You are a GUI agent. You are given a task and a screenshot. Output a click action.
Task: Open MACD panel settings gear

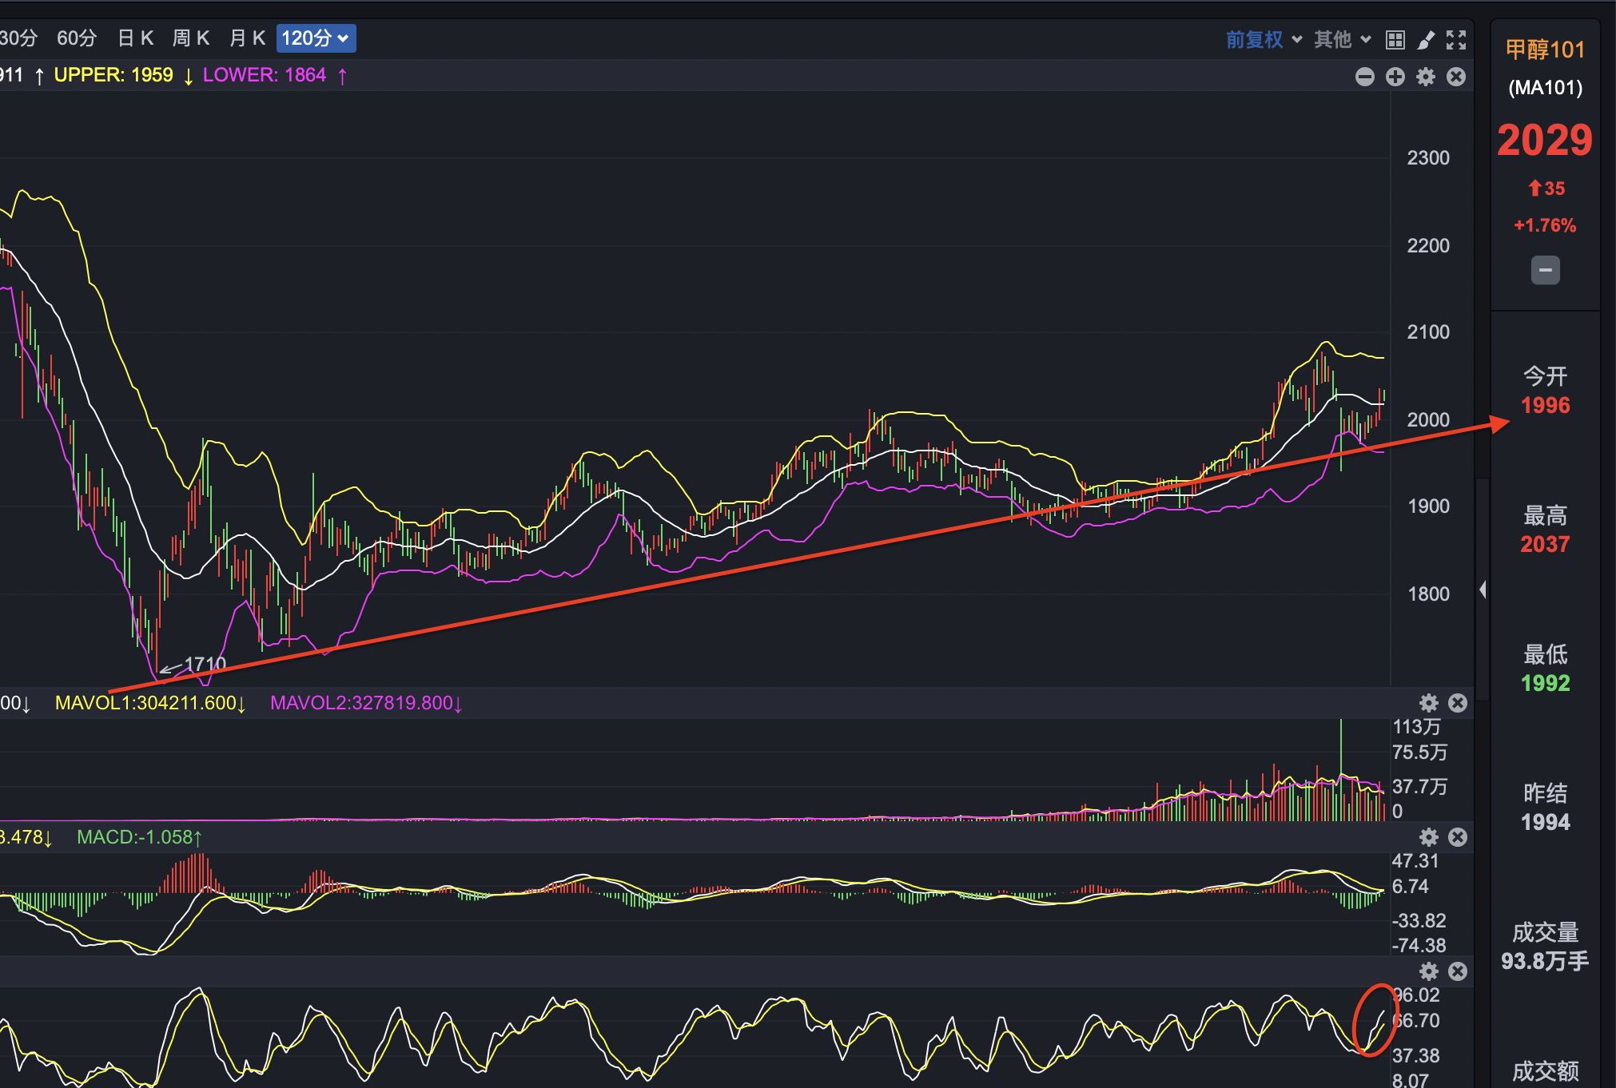coord(1429,837)
